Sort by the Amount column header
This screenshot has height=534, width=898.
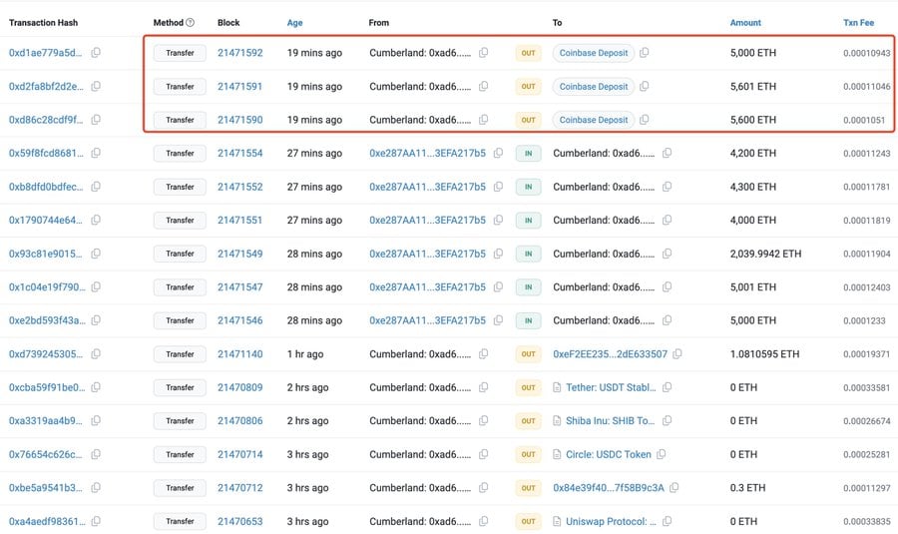[745, 22]
